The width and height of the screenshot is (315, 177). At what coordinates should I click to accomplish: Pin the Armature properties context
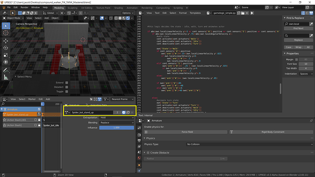coord(311,120)
